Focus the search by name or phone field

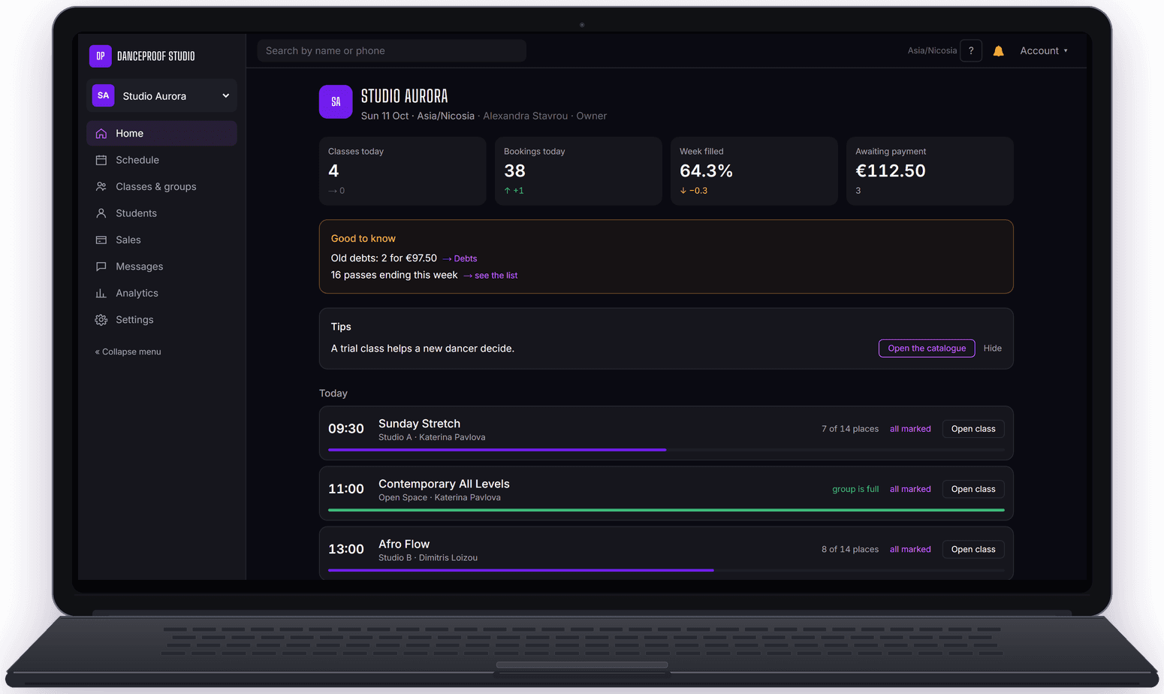[x=392, y=51]
